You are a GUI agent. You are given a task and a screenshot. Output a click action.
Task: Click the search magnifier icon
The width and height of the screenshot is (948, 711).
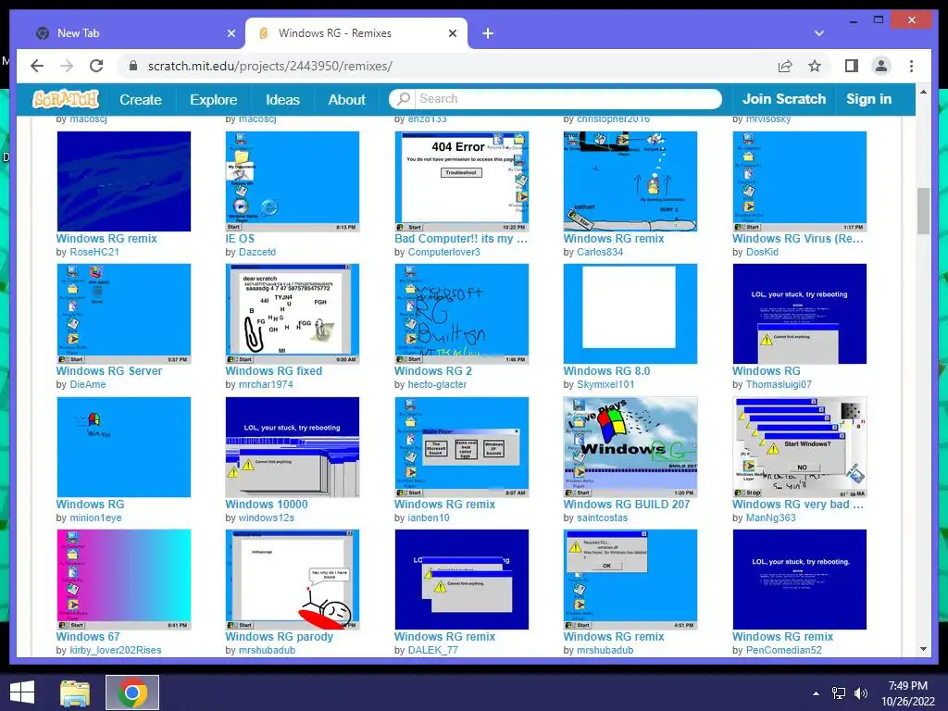point(404,98)
